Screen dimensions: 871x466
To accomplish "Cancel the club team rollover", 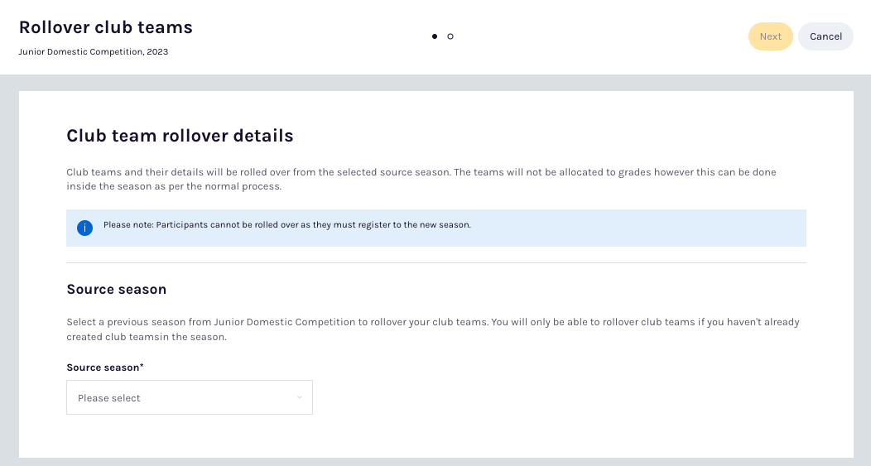I will click(x=825, y=36).
